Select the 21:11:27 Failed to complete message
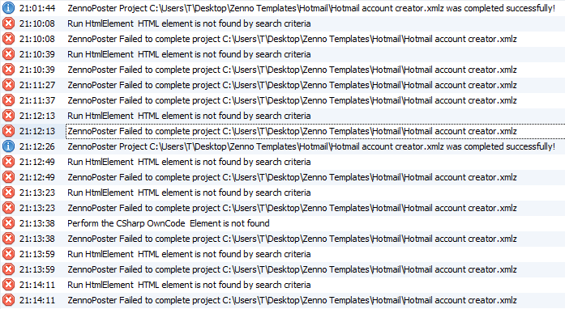565x309 pixels. 293,85
